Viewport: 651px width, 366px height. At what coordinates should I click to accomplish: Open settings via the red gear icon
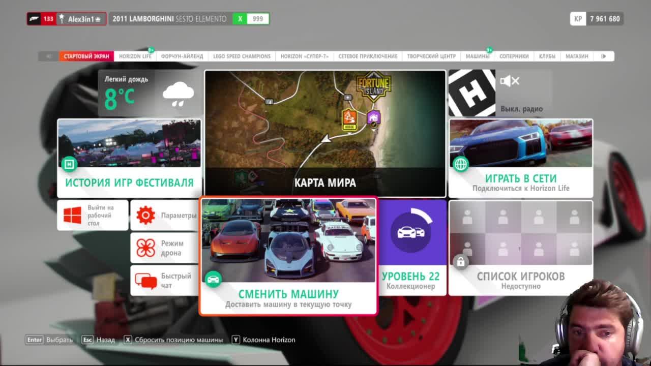(x=145, y=215)
